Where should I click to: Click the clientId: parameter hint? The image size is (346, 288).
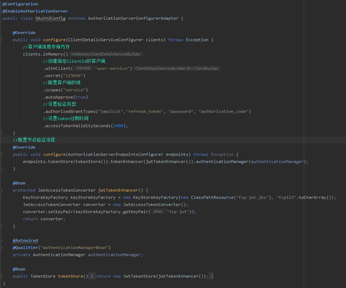(x=83, y=68)
